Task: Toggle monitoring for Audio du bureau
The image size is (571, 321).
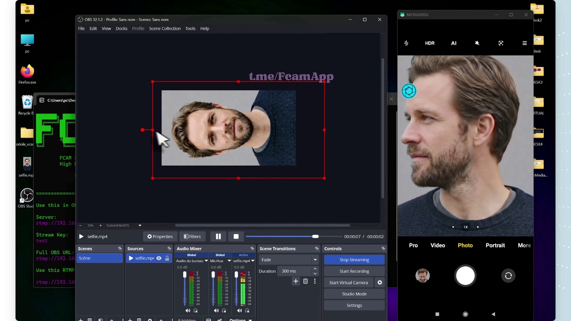Action: click(195, 311)
